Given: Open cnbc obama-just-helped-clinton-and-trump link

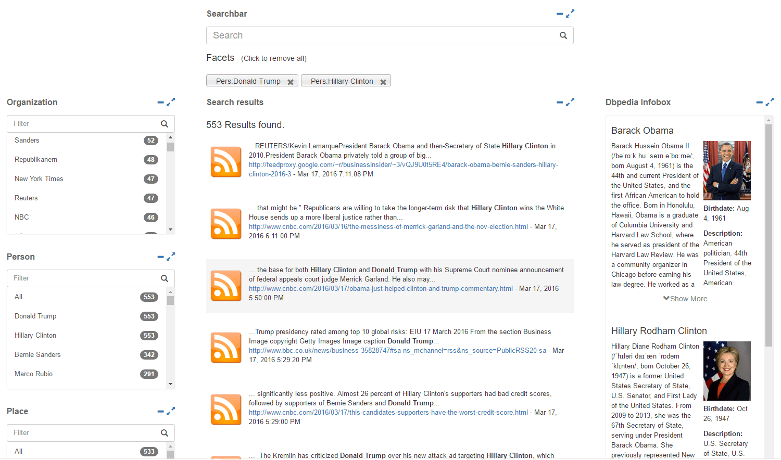Looking at the screenshot, I should (x=381, y=289).
